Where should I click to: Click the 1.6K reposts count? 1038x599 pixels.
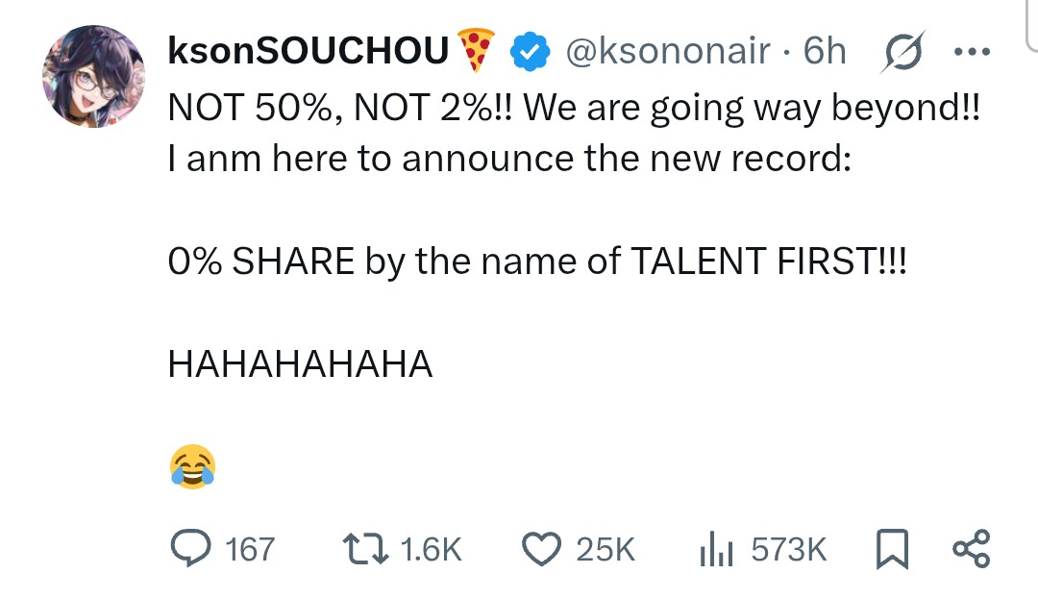point(431,550)
